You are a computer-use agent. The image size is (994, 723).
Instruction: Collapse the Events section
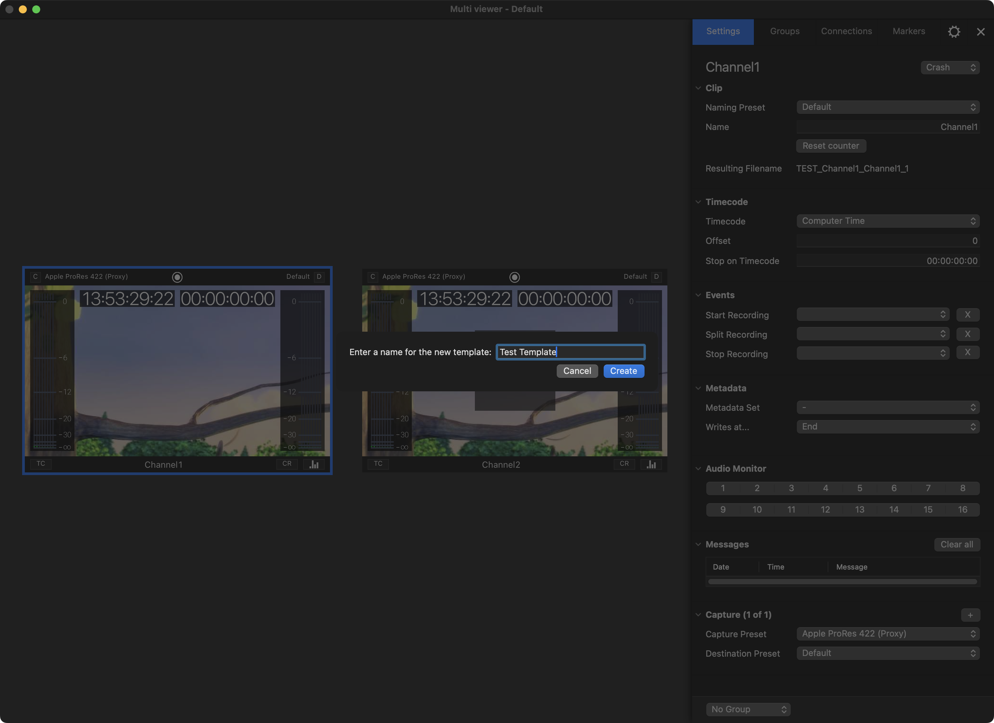(x=698, y=295)
